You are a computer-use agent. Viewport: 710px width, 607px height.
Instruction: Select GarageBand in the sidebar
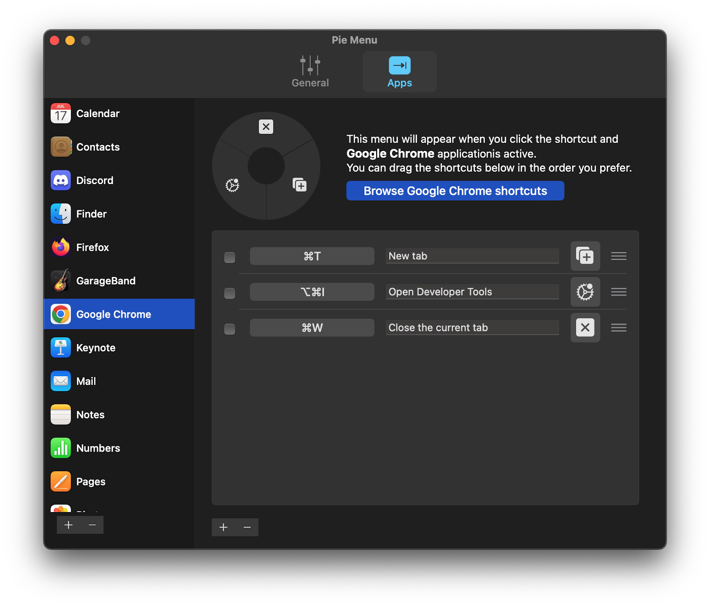[x=119, y=281]
